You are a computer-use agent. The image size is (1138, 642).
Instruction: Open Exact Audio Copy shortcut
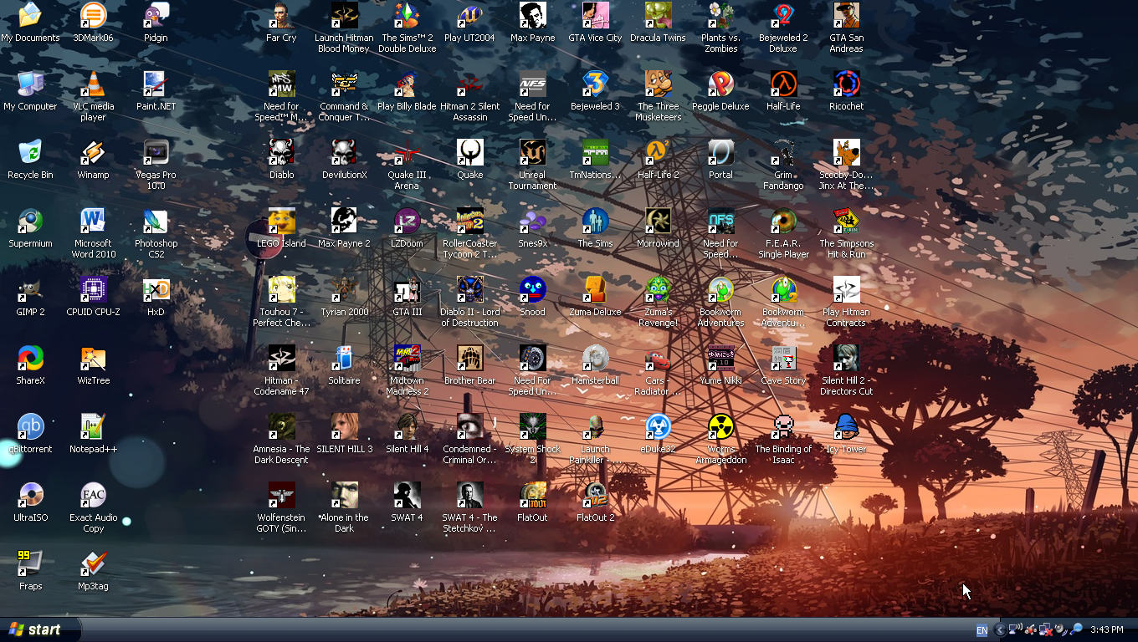[x=93, y=495]
